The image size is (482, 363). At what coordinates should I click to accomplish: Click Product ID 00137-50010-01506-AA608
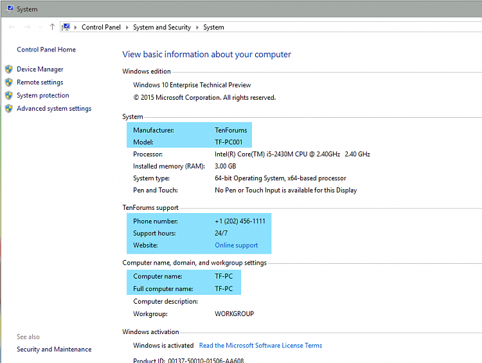pos(188,360)
